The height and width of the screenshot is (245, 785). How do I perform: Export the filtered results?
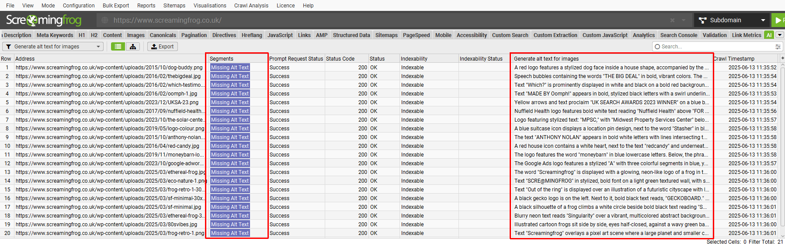162,47
